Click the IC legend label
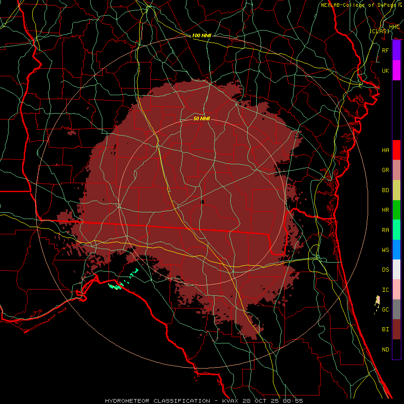 tap(385, 290)
